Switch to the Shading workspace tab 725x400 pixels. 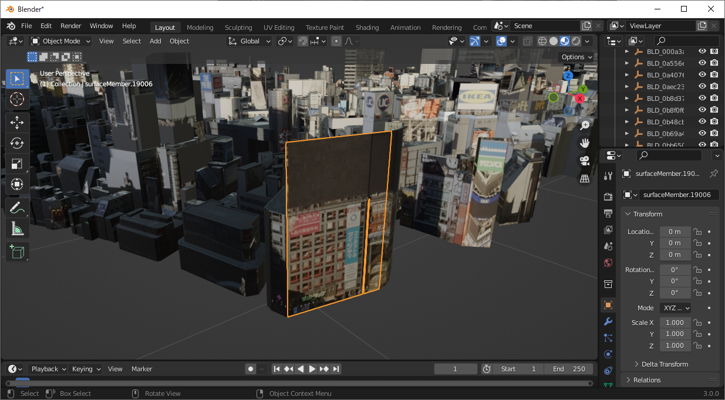tap(367, 28)
